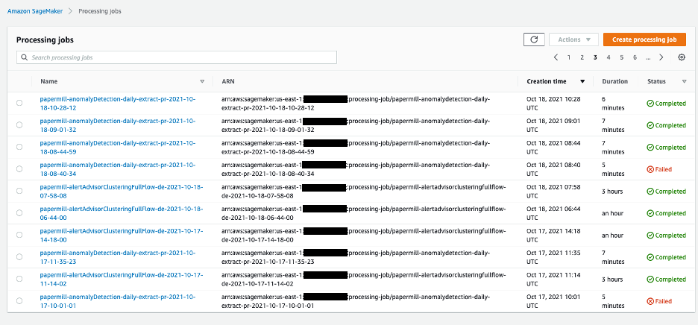698x325 pixels.
Task: Open job alertAdvisorClusteringFullFlow 2021-10-17-11-14-02
Action: click(x=122, y=280)
